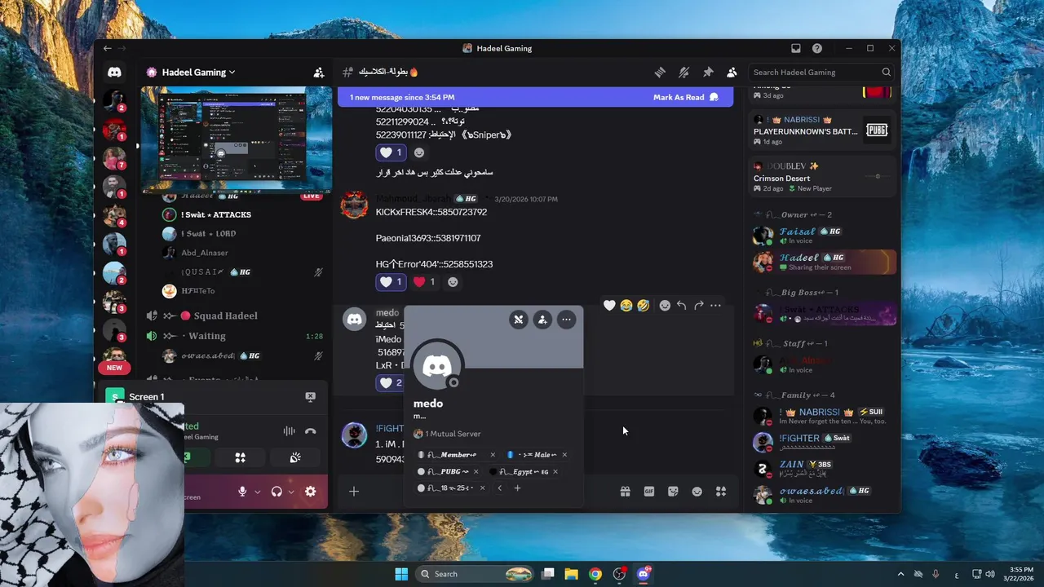Disconnect from voice call icon

click(x=311, y=431)
